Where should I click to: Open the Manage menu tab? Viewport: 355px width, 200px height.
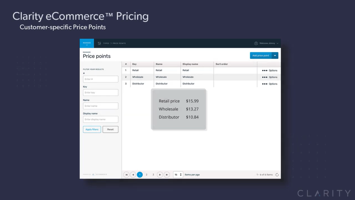(87, 43)
